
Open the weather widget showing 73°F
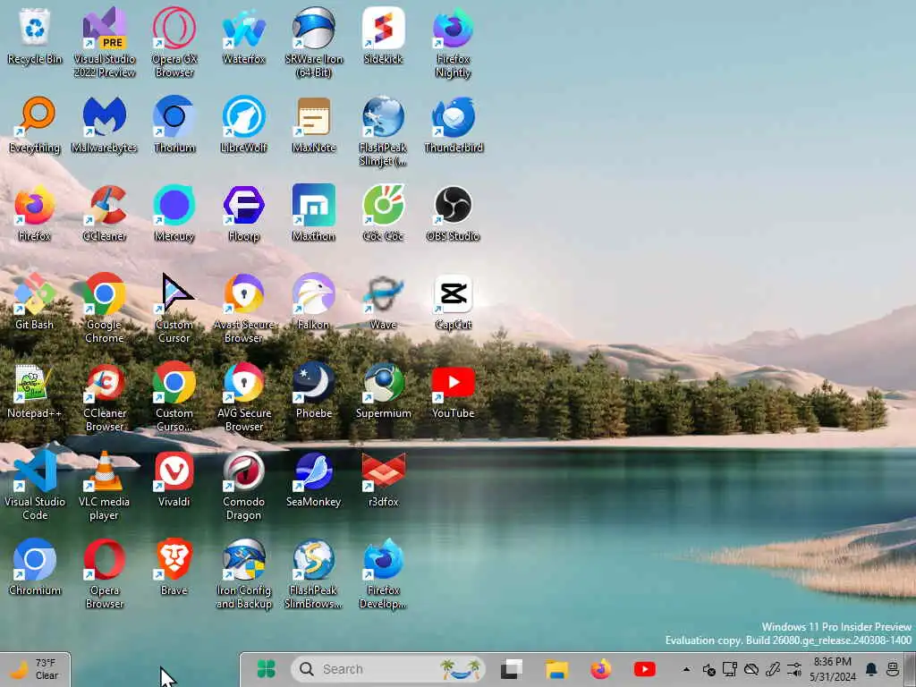point(36,669)
